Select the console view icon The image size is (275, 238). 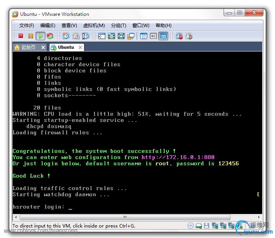coord(163,36)
